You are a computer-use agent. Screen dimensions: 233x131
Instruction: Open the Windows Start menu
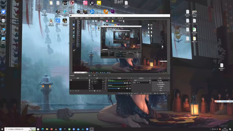coord(2,129)
